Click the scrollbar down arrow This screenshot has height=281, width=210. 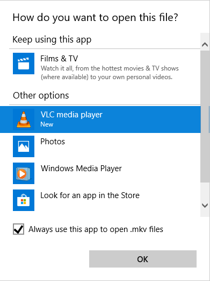point(205,205)
